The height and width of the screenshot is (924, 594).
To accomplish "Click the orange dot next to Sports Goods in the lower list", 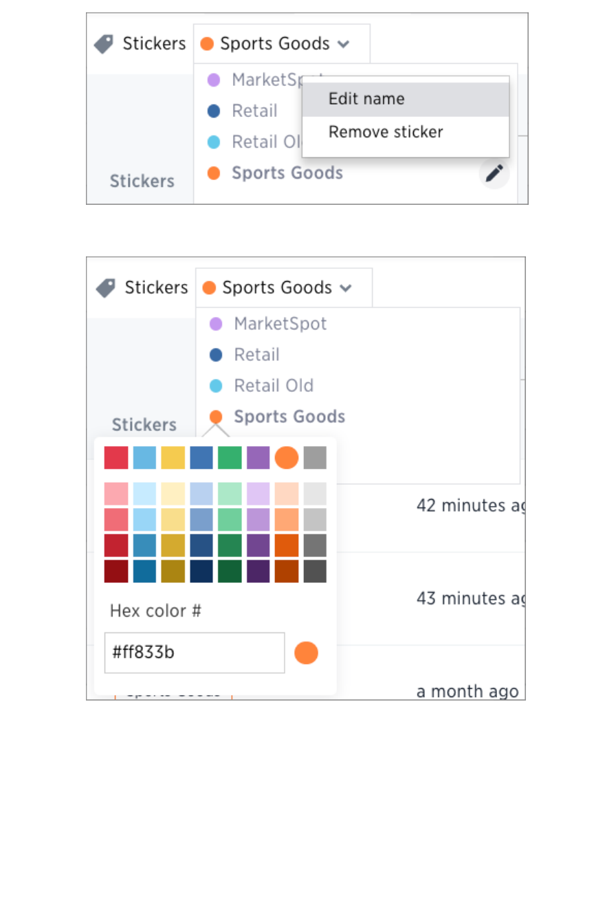I will (216, 417).
